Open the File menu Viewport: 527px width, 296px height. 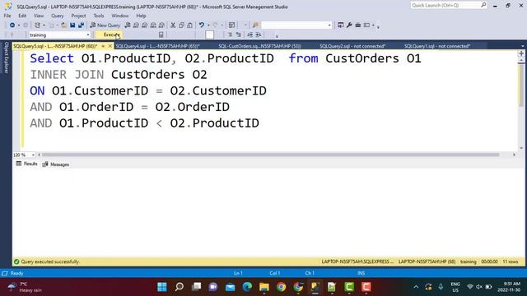(x=7, y=16)
